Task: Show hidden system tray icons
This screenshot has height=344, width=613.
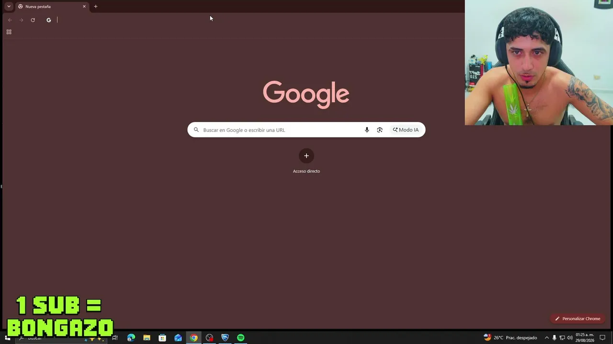Action: point(546,338)
